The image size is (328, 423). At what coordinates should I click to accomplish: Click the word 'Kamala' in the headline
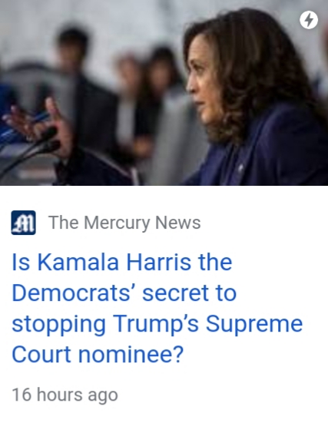tap(78, 263)
